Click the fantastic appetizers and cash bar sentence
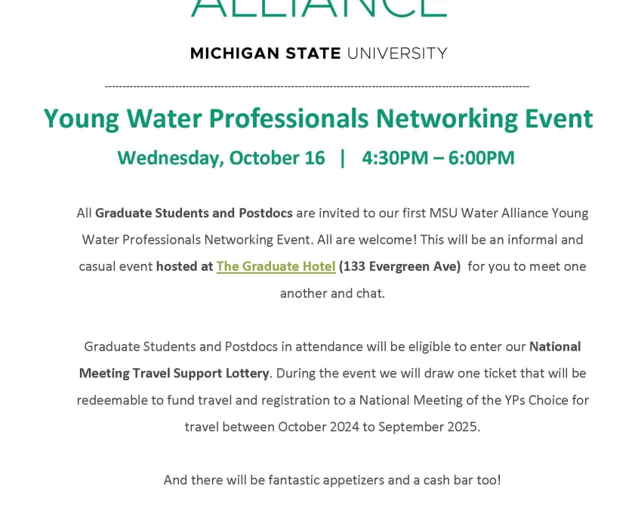The height and width of the screenshot is (516, 638). click(x=332, y=481)
